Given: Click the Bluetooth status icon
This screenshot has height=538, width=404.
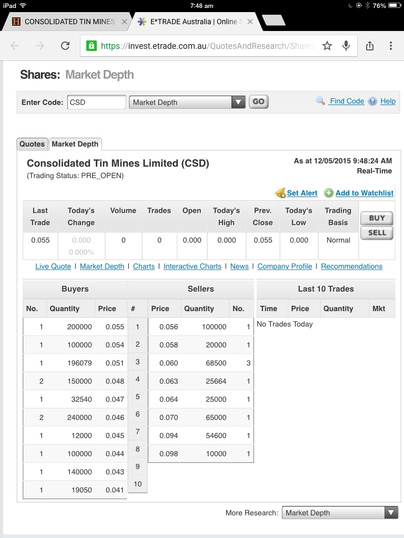Looking at the screenshot, I should coord(367,5).
